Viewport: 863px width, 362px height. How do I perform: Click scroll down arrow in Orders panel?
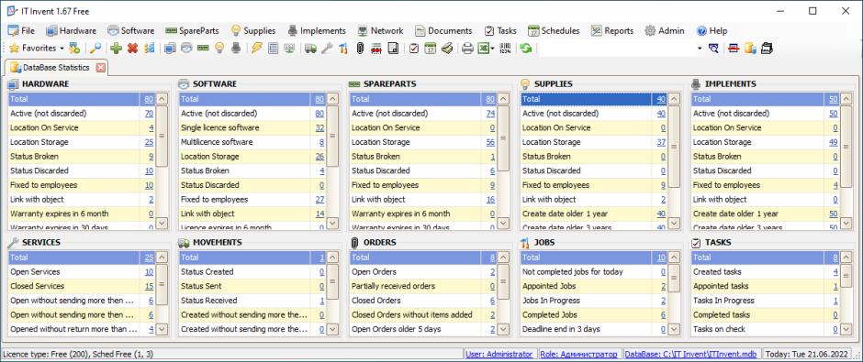pos(503,330)
